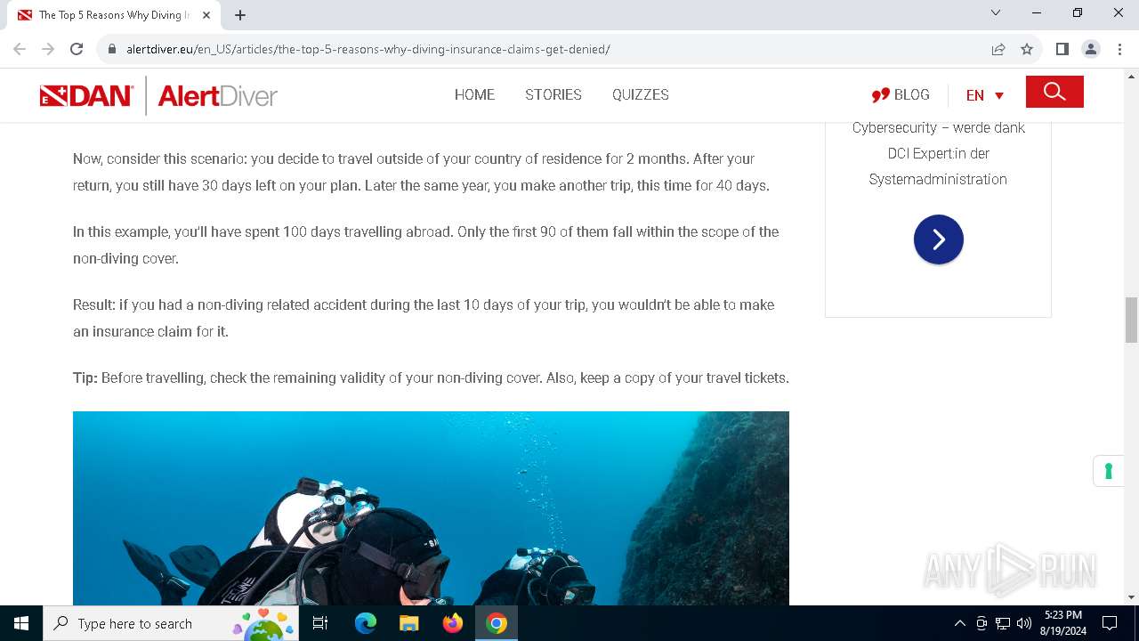1139x641 pixels.
Task: Go to the BLOG link
Action: click(901, 94)
